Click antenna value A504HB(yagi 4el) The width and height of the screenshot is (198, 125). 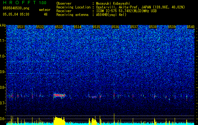point(111,15)
